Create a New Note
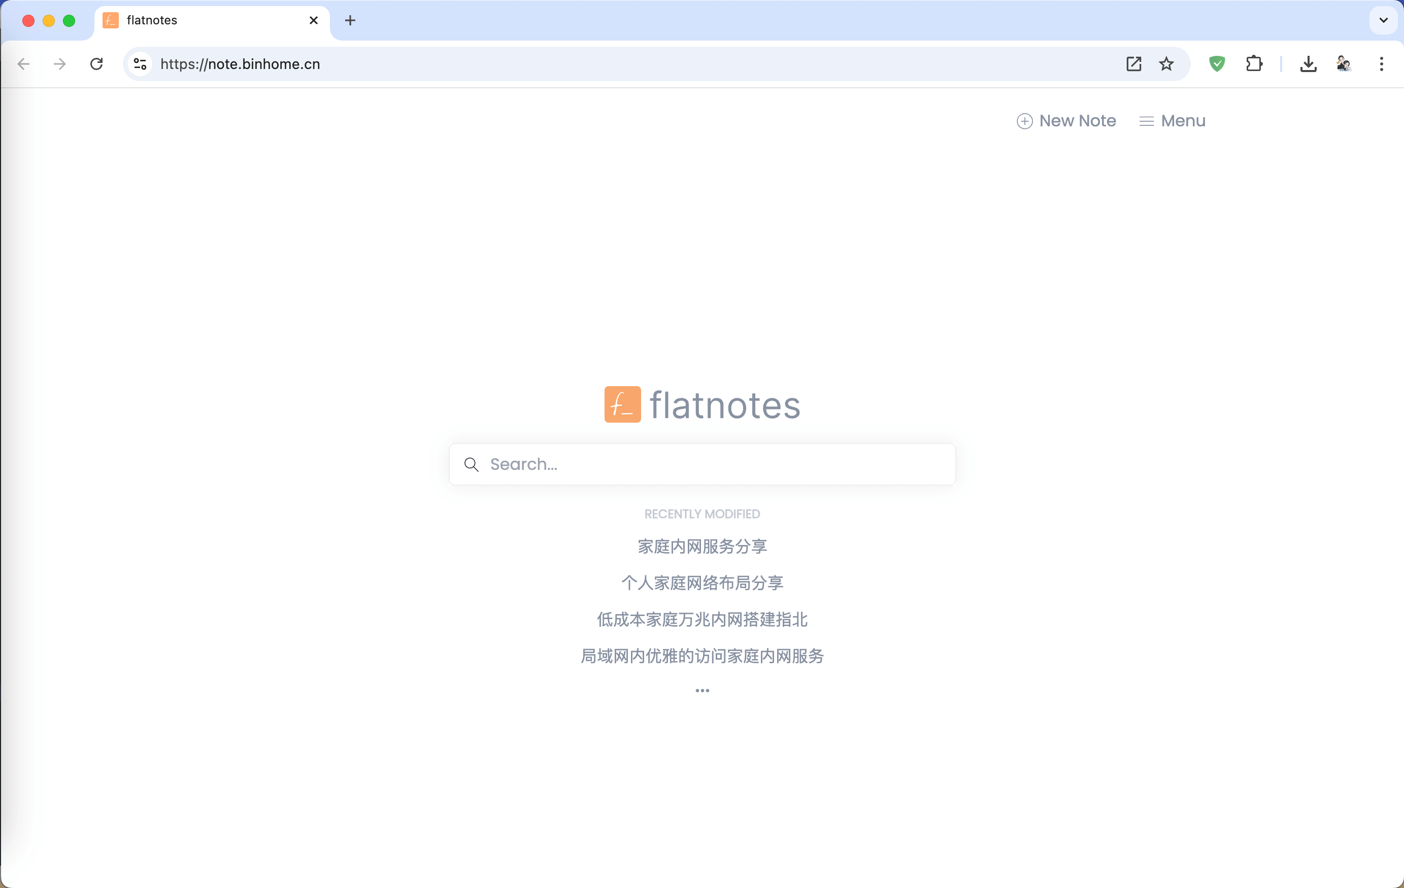The image size is (1404, 888). 1066,121
